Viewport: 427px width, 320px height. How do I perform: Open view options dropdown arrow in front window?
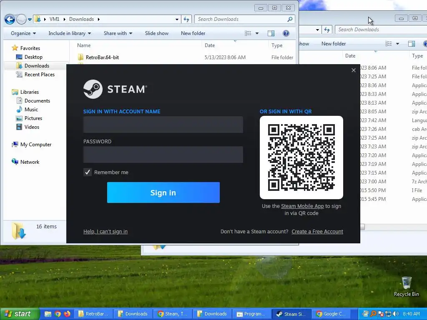[x=257, y=33]
